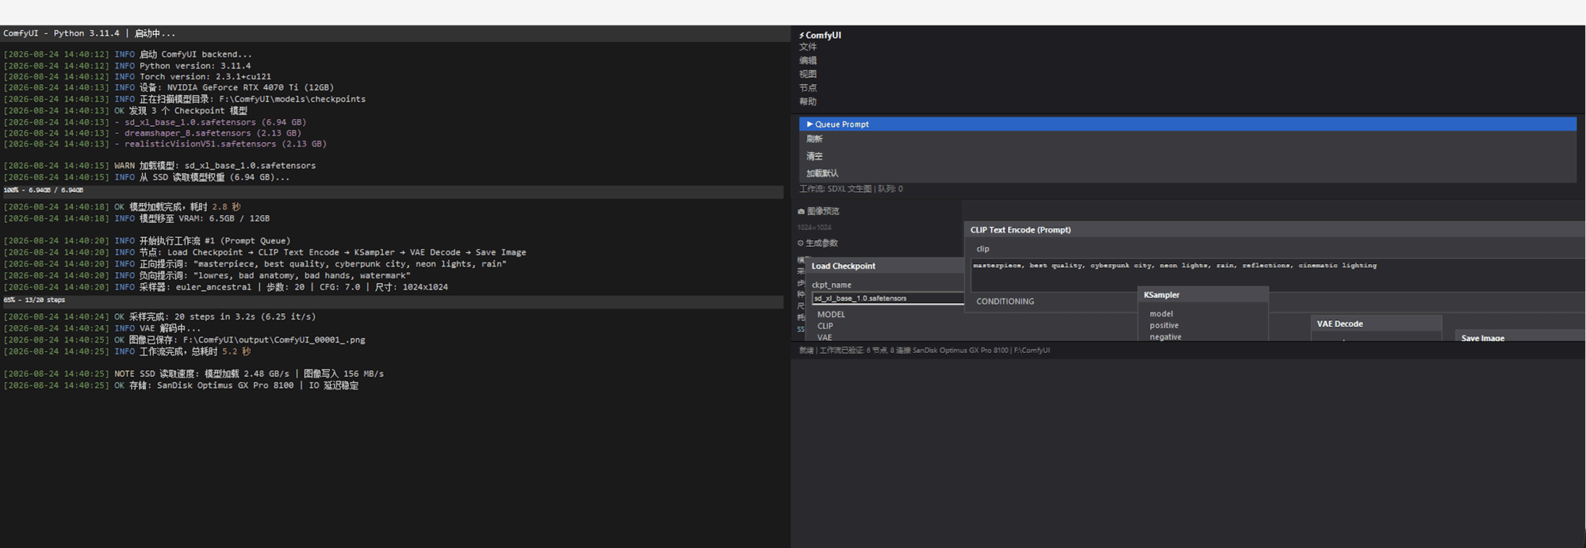The width and height of the screenshot is (1586, 548).
Task: Click the WARN 加载模型 log line
Action: pos(159,166)
